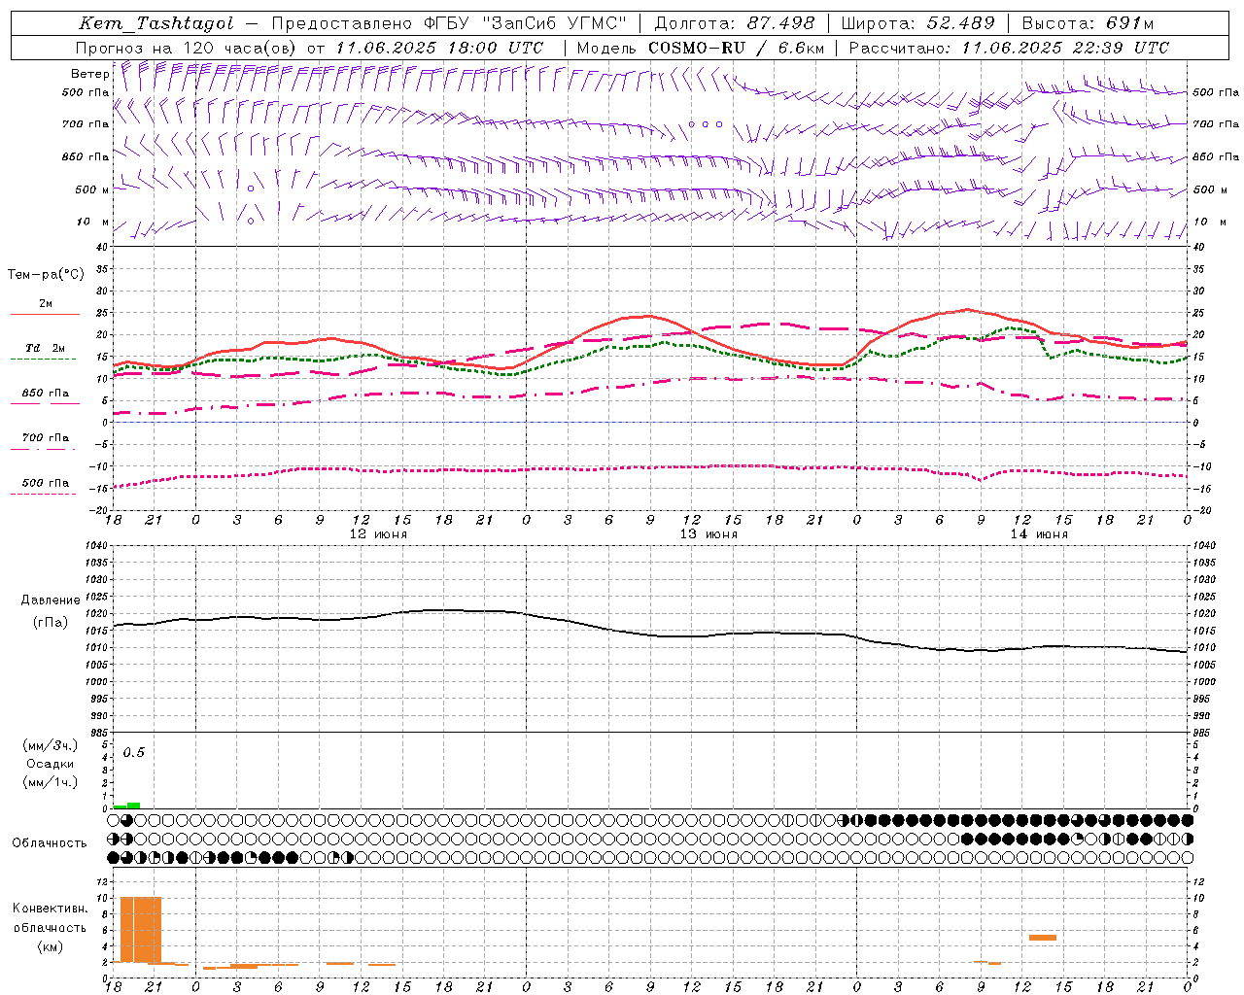The width and height of the screenshot is (1244, 995).
Task: Click the (мм/3ч.) precipitation unit label
Action: point(51,745)
